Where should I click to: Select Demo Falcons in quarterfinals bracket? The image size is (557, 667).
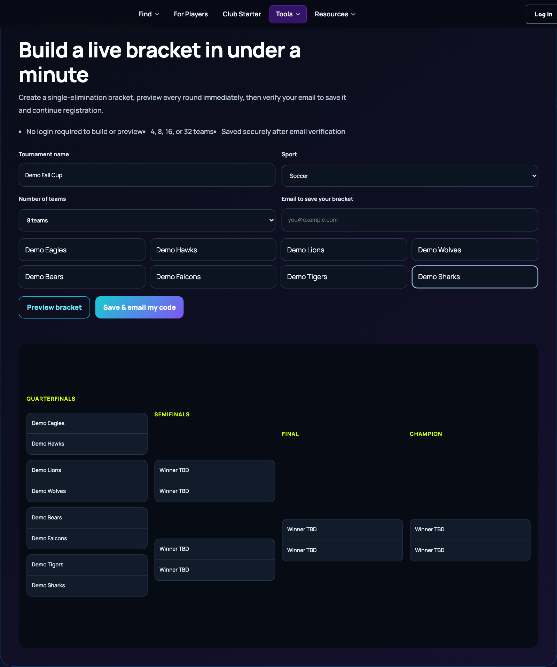pyautogui.click(x=87, y=539)
